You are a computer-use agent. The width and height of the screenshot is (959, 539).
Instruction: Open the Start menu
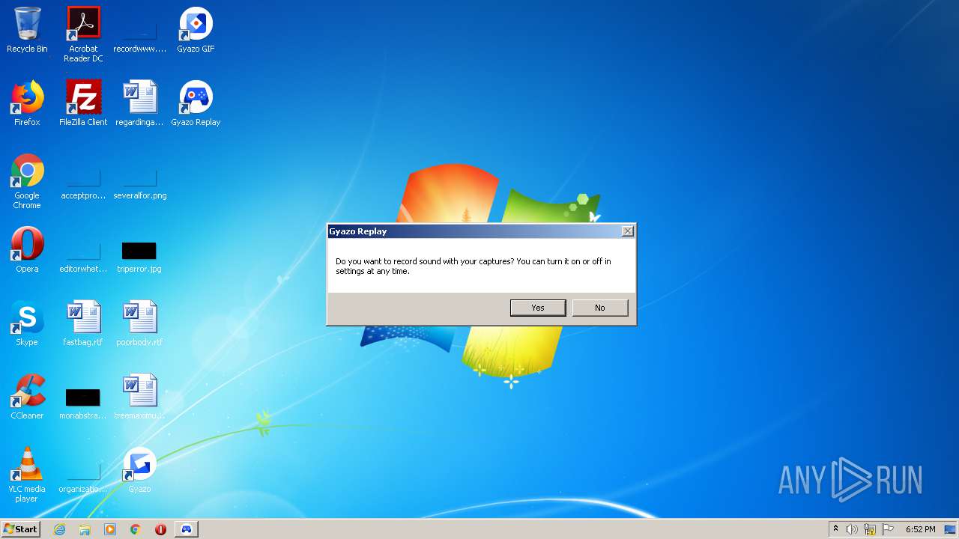21,529
